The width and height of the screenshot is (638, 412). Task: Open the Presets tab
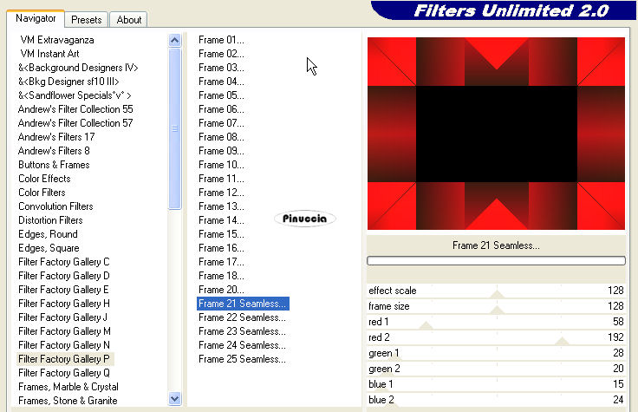87,20
